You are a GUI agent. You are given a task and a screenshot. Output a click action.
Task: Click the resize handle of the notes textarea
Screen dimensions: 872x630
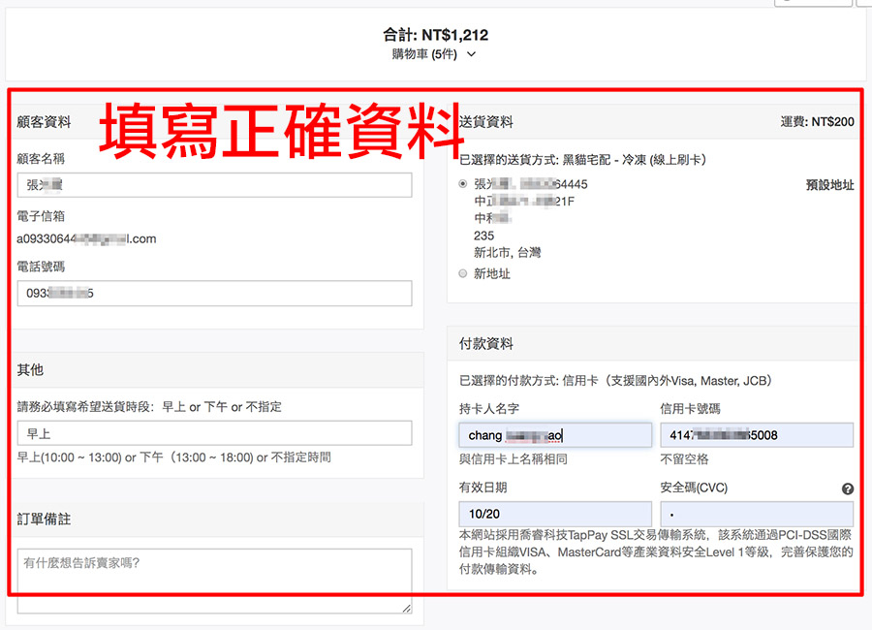pyautogui.click(x=407, y=609)
